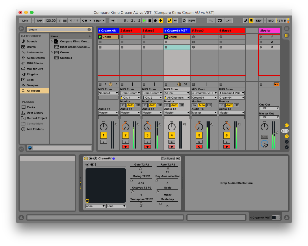Select Plug-ins category
The height and width of the screenshot is (246, 308).
click(32, 74)
